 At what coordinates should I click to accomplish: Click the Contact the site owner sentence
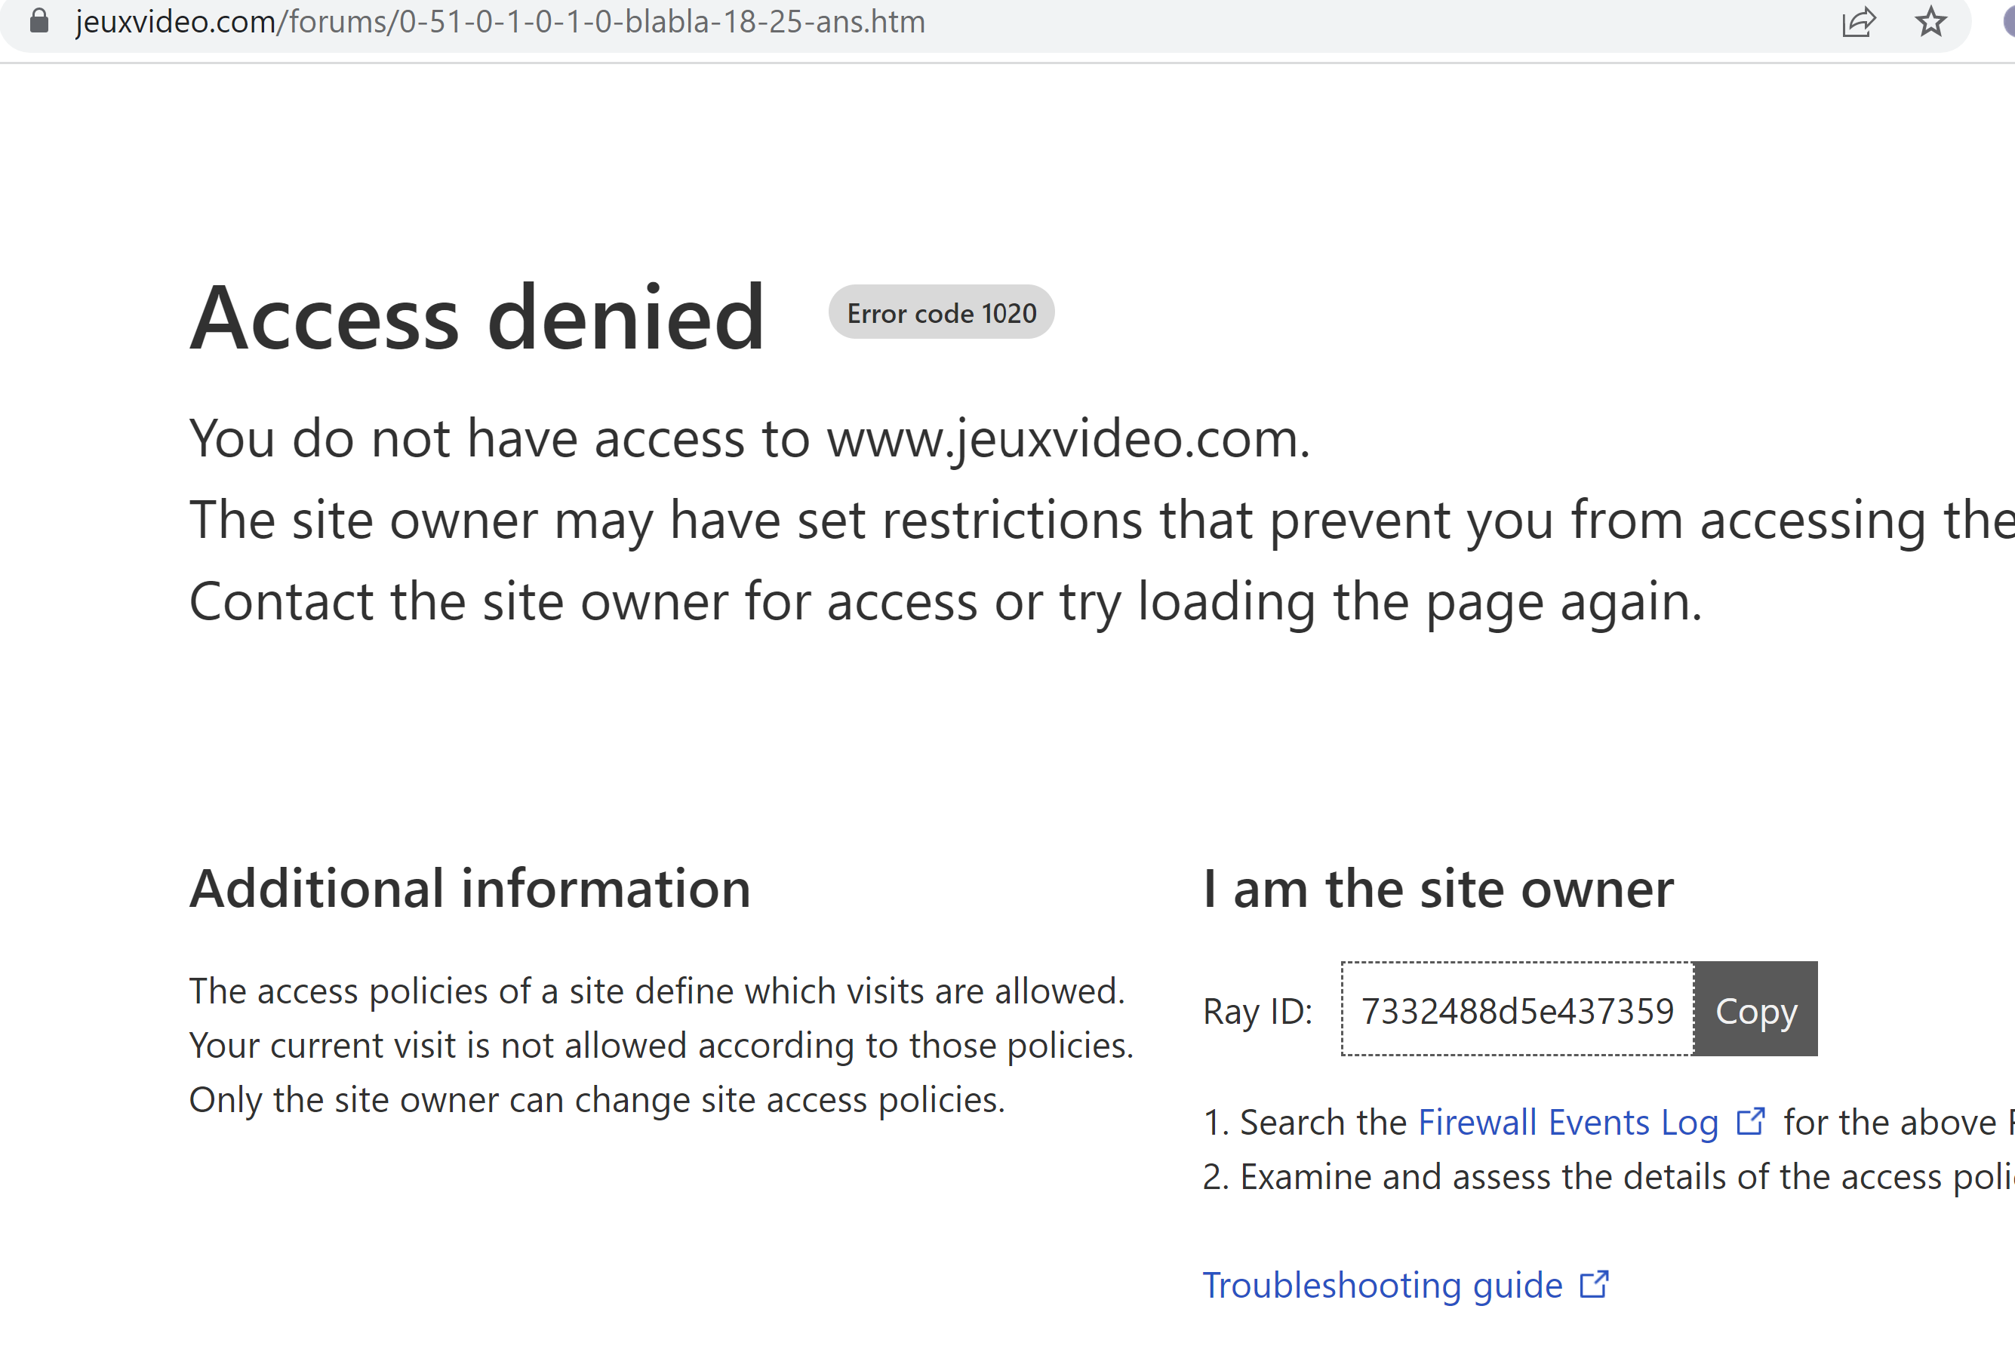click(x=946, y=601)
